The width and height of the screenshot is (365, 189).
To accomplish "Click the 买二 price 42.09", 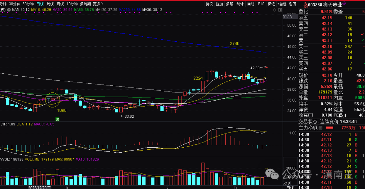I will tap(327, 52).
